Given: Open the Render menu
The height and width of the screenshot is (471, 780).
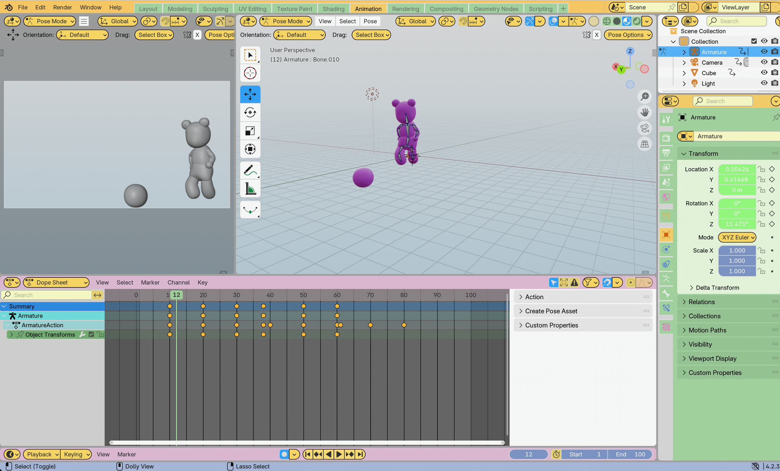Looking at the screenshot, I should point(62,7).
